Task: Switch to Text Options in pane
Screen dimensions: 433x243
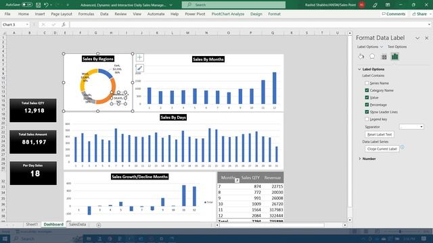Action: click(x=397, y=47)
